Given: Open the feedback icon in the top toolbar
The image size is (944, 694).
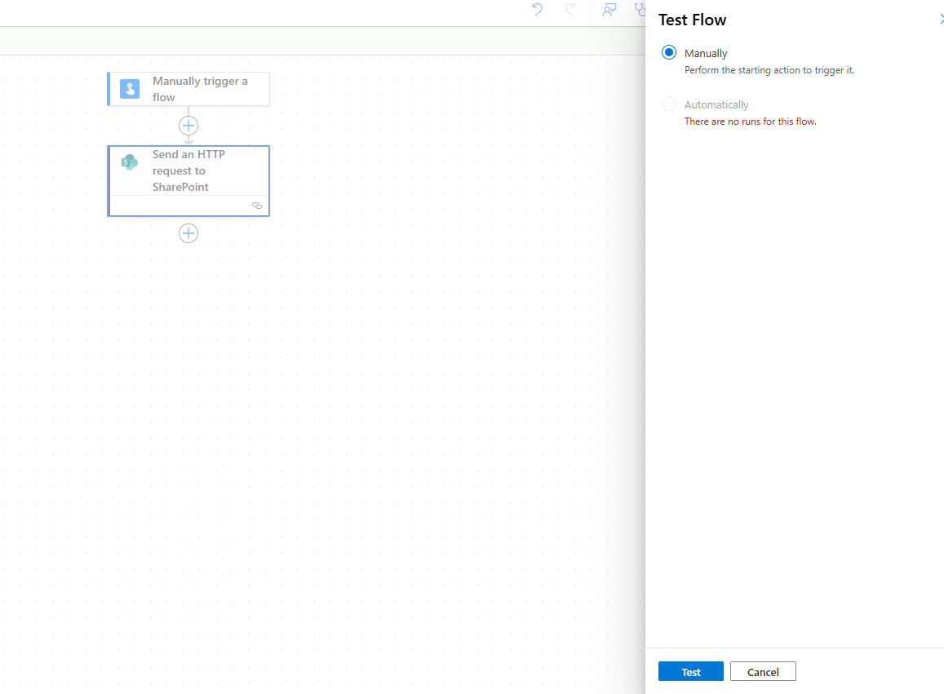Looking at the screenshot, I should (609, 10).
